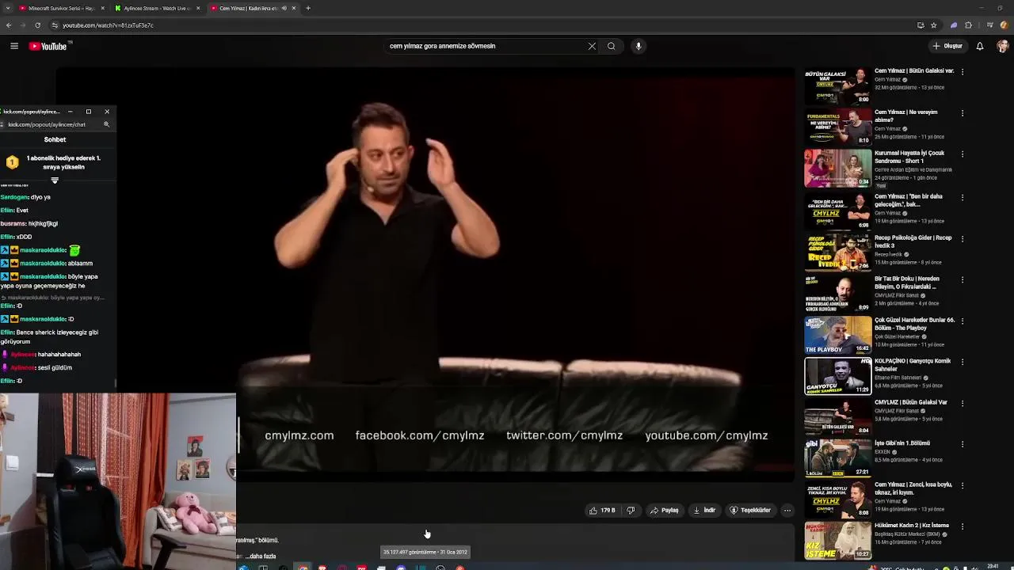Open KOLPAÇİNO Ganyotçu Komik Sahneler title
This screenshot has width=1014, height=570.
coord(911,365)
